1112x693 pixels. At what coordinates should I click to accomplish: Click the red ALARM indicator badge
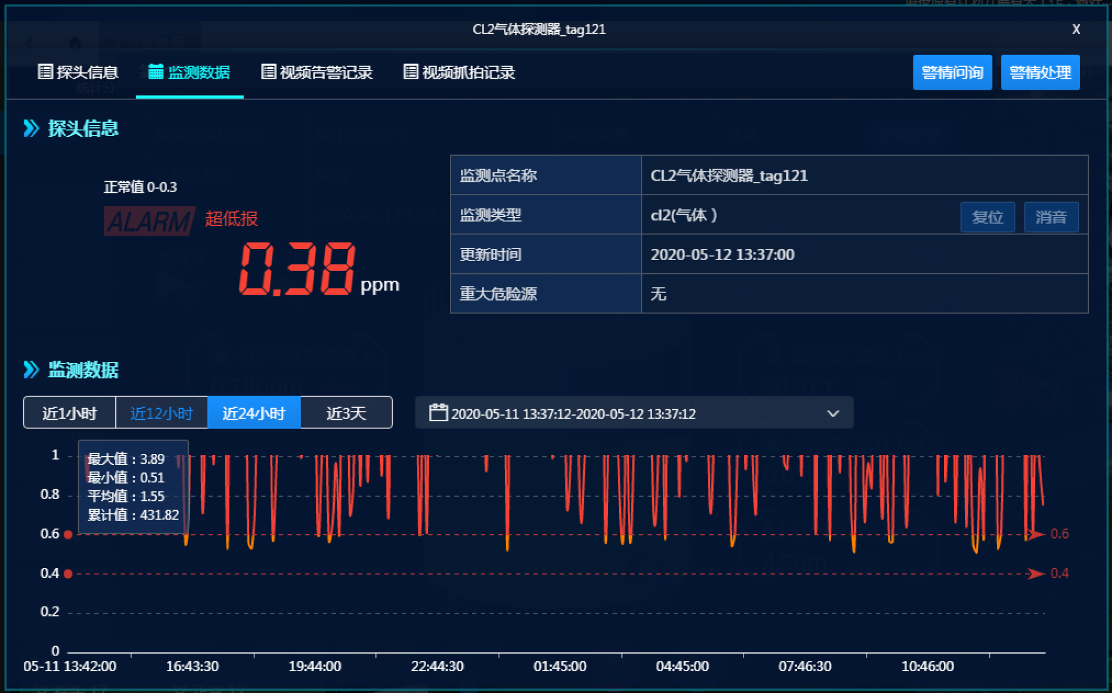[149, 221]
